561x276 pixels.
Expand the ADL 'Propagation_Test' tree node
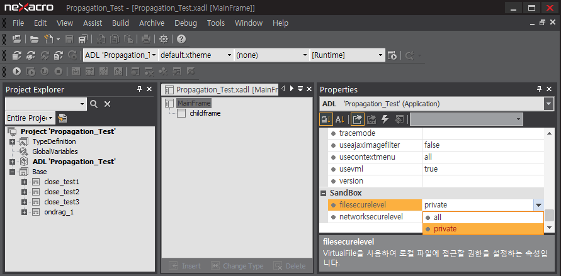[13, 162]
